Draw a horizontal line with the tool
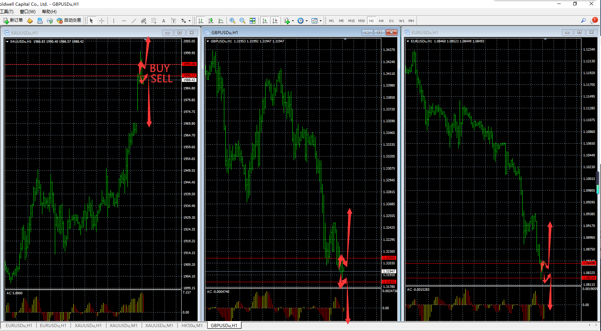The height and width of the screenshot is (331, 601). (x=124, y=21)
